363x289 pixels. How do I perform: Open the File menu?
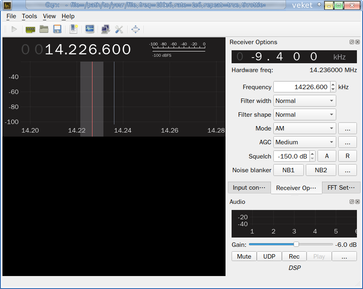click(11, 16)
